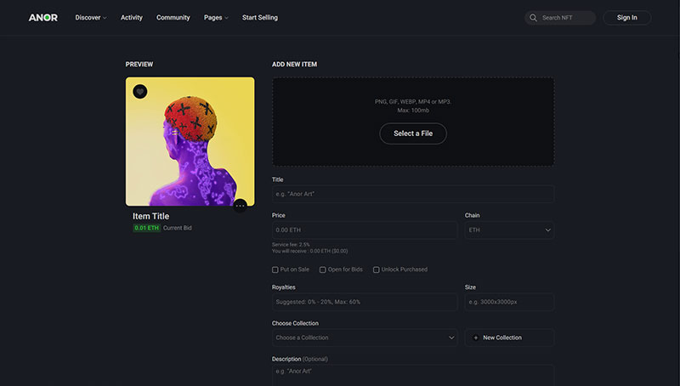Viewport: 680px width, 386px height.
Task: Expand the Choose a Collection dropdown
Action: 365,338
